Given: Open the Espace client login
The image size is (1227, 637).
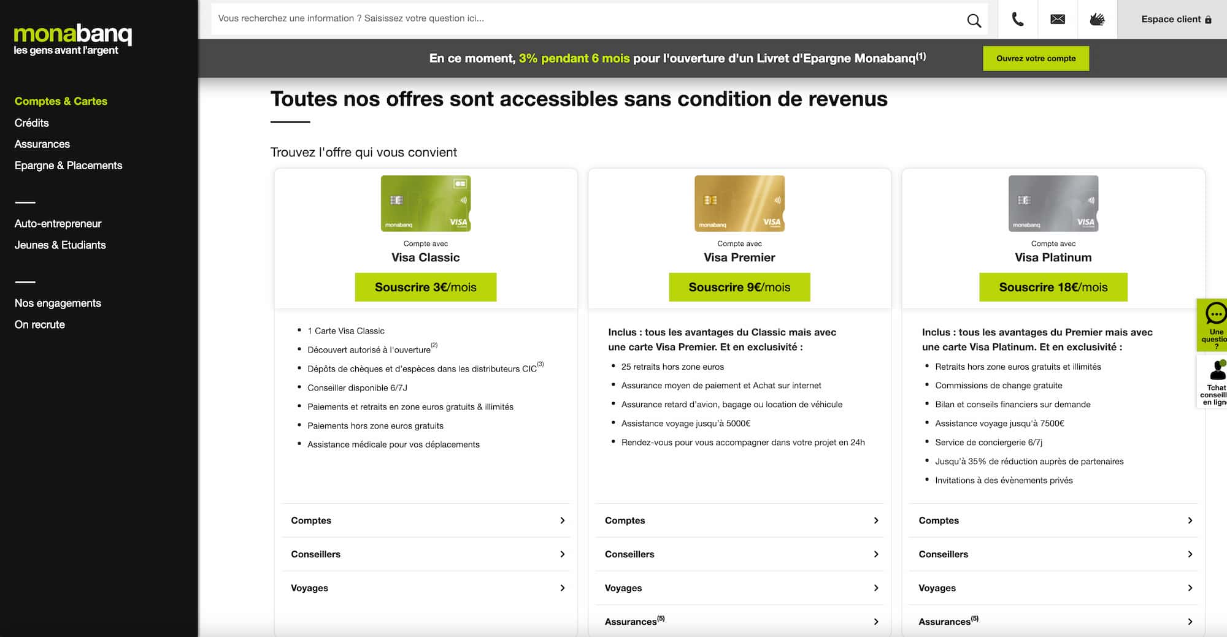Looking at the screenshot, I should [x=1175, y=20].
